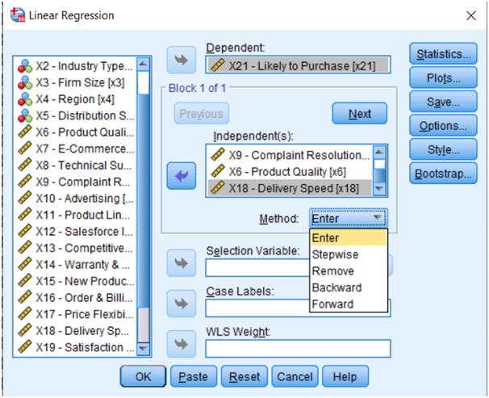489x398 pixels.
Task: Collapse the Method dropdown showing Enter
Action: pyautogui.click(x=378, y=218)
